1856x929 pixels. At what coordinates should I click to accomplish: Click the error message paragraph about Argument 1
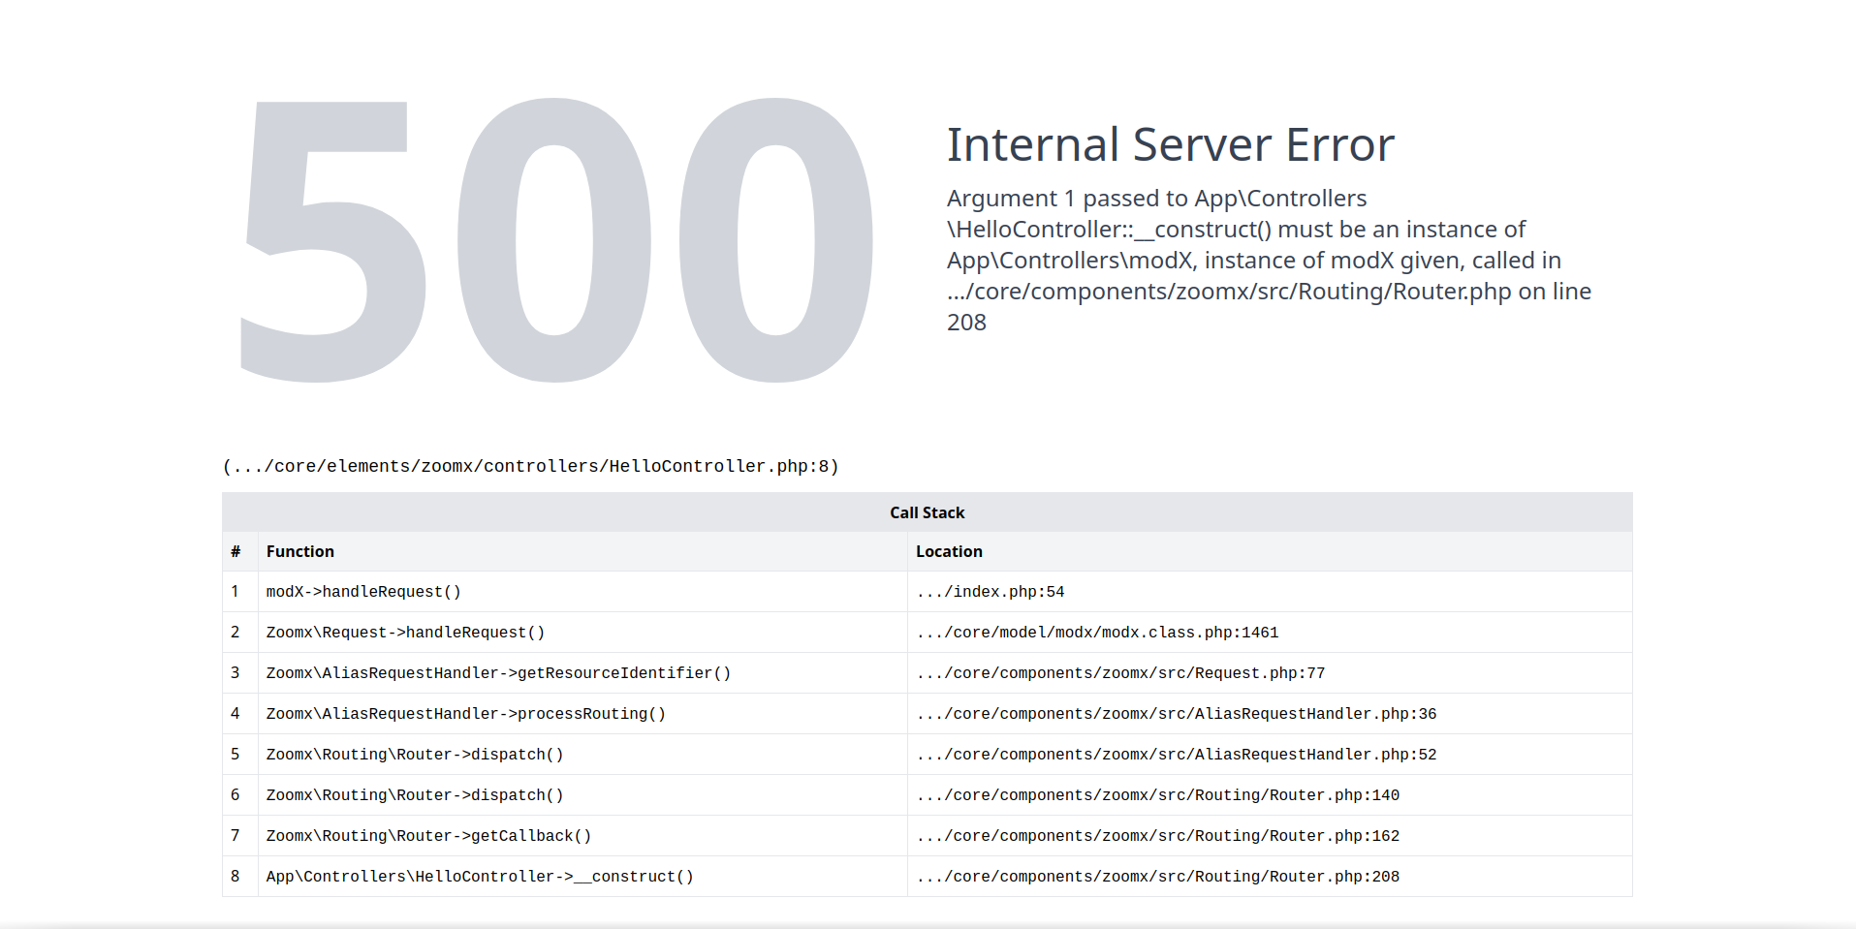click(x=1269, y=260)
